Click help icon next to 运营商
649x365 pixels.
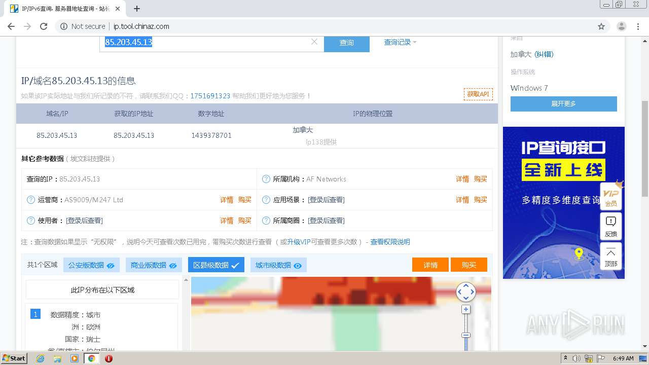(31, 200)
